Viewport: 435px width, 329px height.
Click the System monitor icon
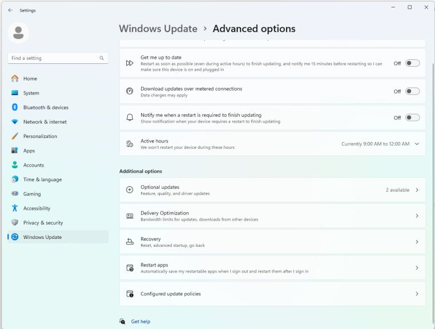[x=15, y=93]
